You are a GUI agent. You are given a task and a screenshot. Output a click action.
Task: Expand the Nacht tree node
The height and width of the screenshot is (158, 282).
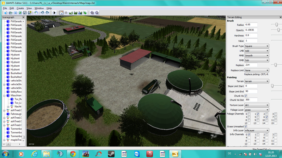point(8,107)
